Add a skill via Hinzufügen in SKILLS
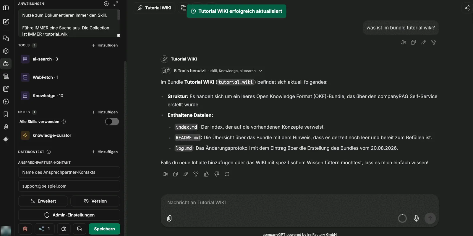 click(105, 112)
